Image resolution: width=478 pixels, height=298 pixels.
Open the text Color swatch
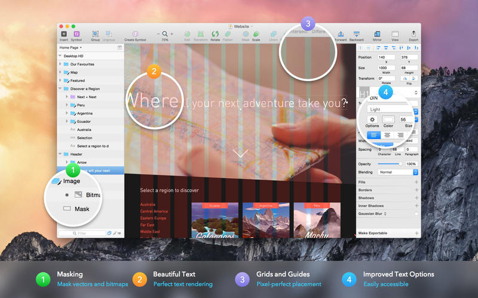click(x=388, y=119)
